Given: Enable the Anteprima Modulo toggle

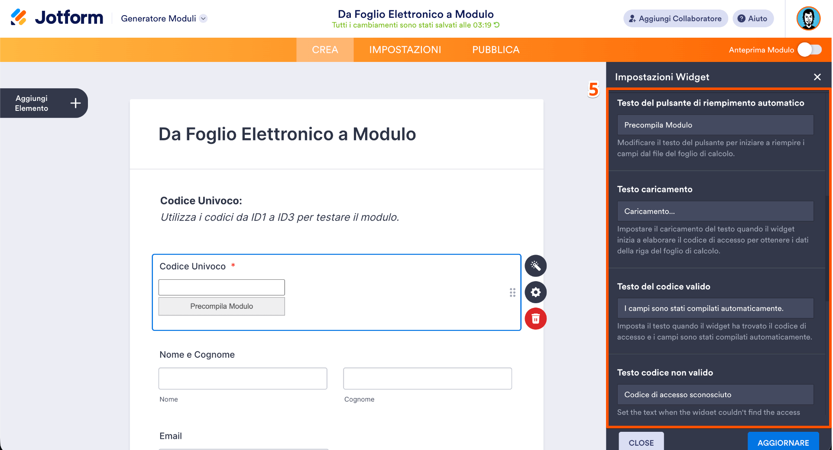Looking at the screenshot, I should (x=809, y=50).
